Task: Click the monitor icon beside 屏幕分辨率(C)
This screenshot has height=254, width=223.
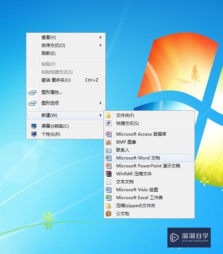Action: coord(34,126)
